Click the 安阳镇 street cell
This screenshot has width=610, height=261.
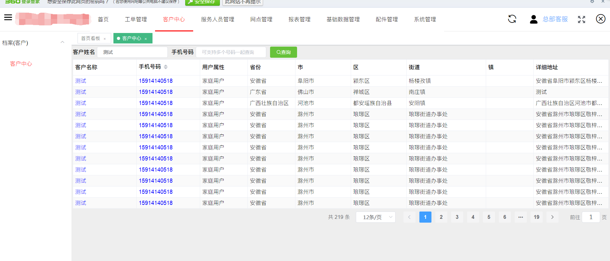pos(417,103)
